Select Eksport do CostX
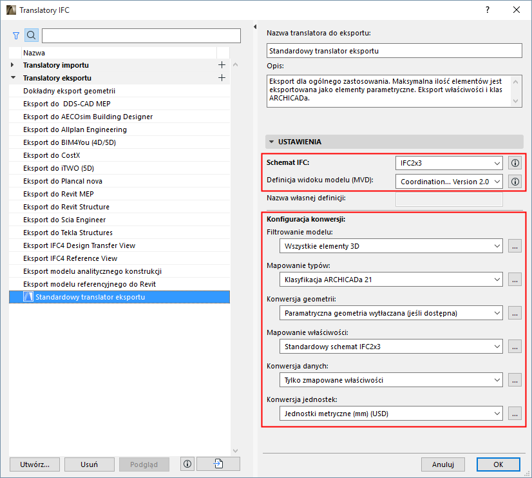 tap(119, 155)
